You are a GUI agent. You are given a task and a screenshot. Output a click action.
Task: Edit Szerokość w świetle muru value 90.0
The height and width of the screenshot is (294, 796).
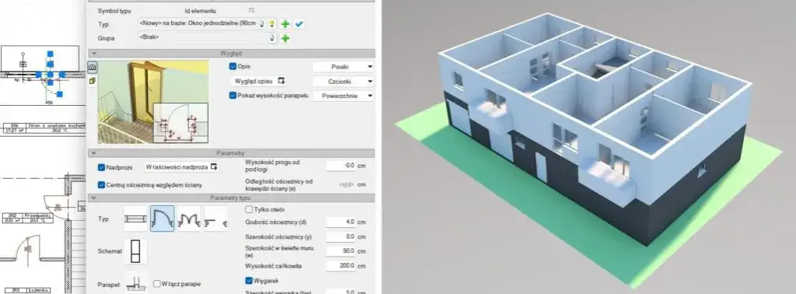(341, 251)
